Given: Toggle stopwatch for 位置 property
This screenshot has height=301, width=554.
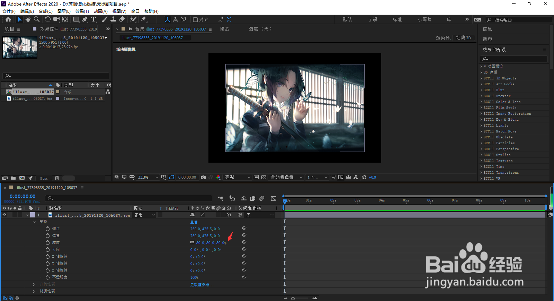Looking at the screenshot, I should tap(47, 235).
